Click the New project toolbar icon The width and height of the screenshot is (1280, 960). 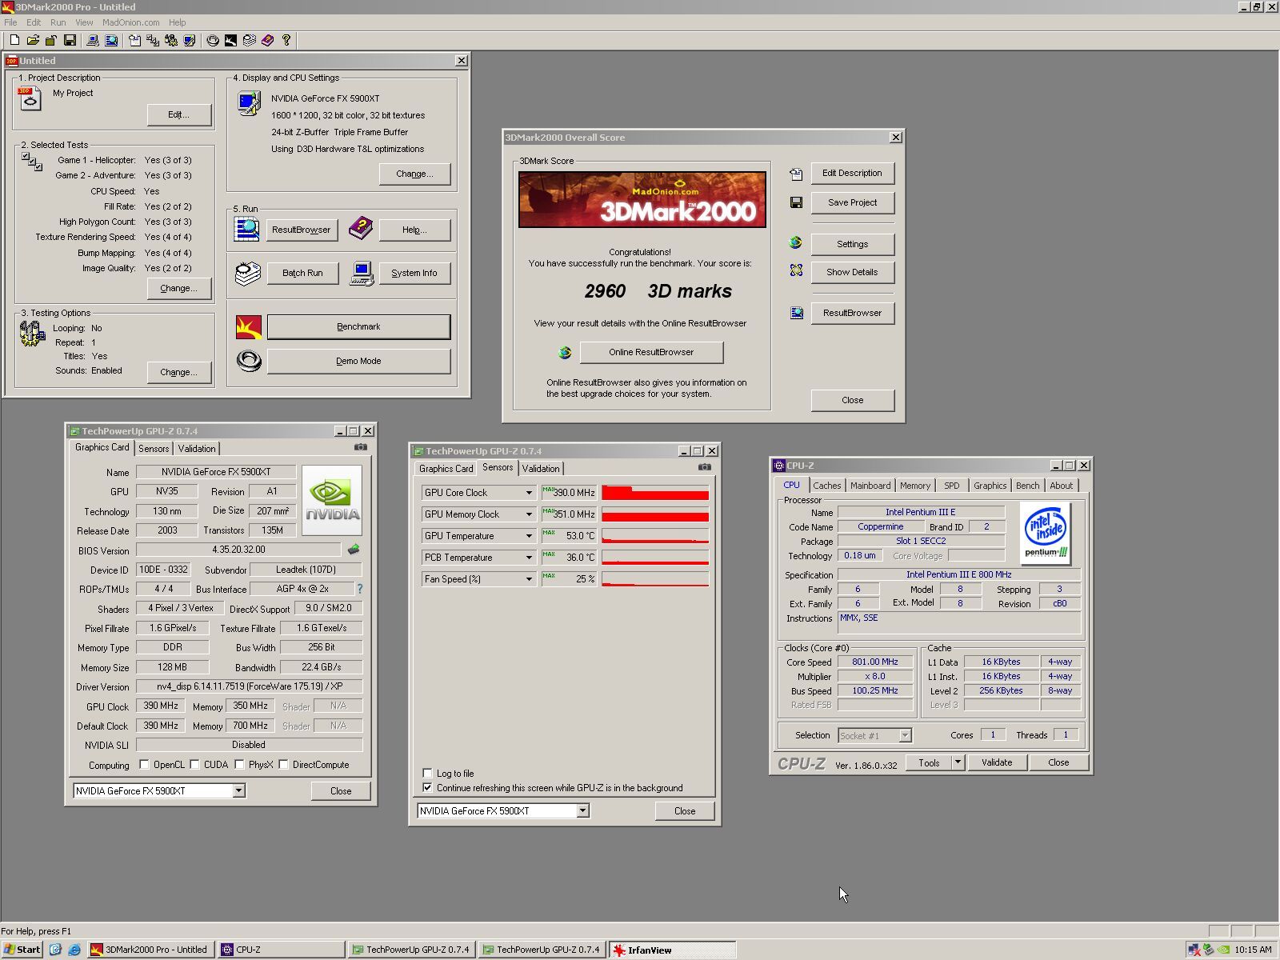(x=14, y=40)
